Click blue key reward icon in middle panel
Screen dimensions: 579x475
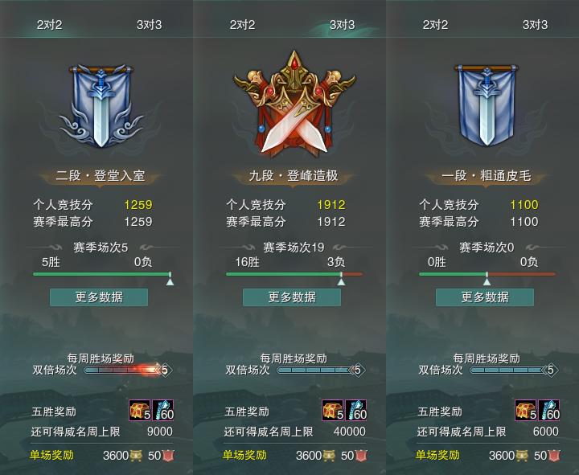click(x=356, y=410)
